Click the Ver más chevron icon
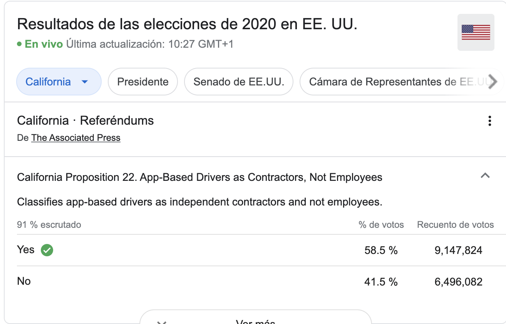506x324 pixels. click(x=162, y=322)
